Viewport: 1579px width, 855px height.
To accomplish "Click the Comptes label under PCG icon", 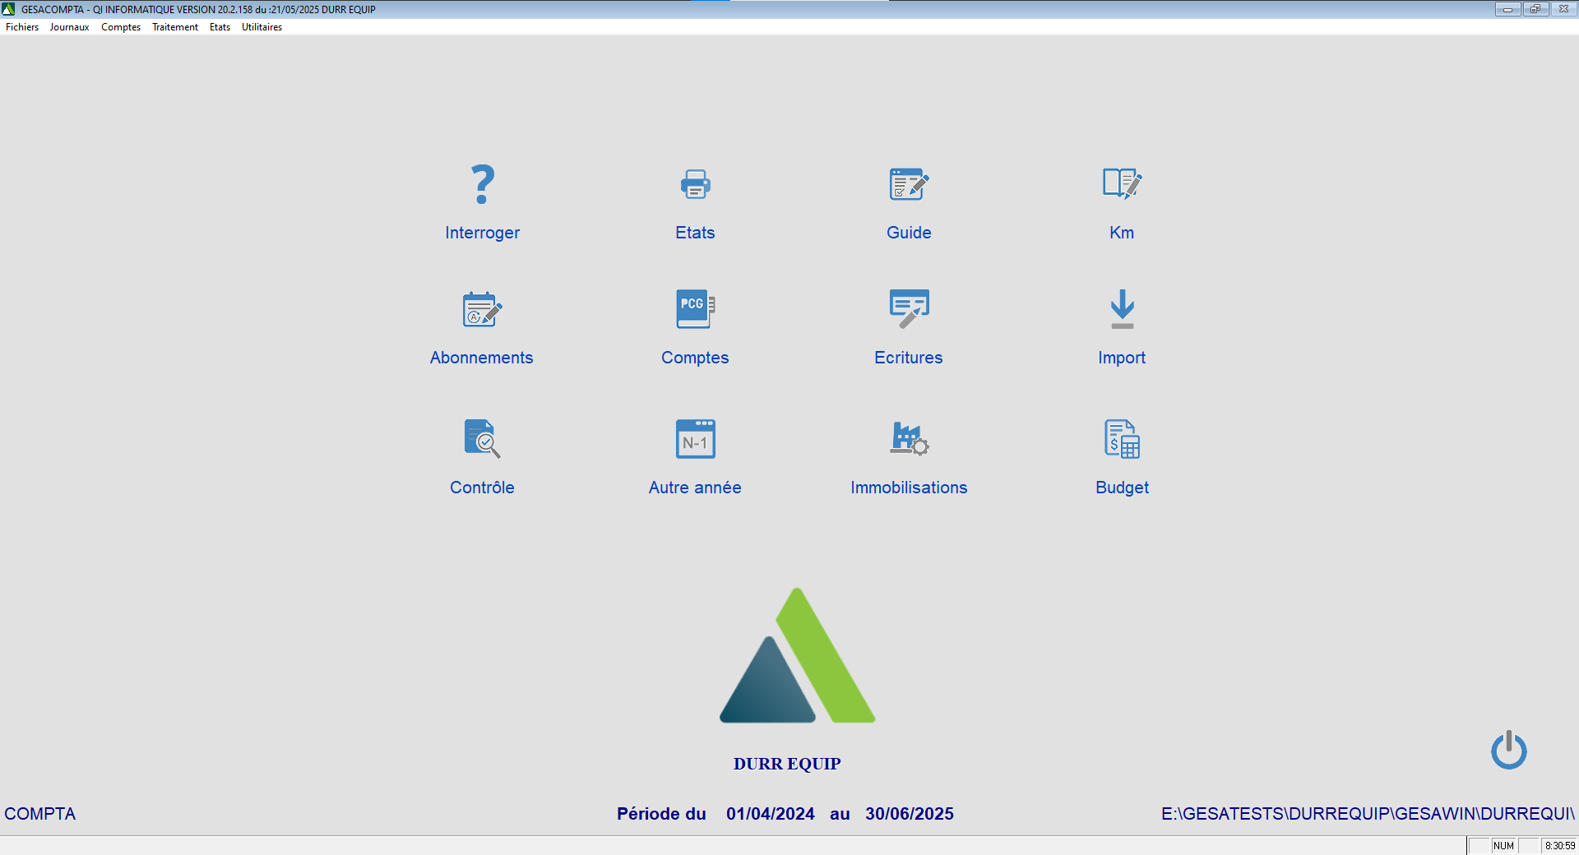I will pos(695,358).
